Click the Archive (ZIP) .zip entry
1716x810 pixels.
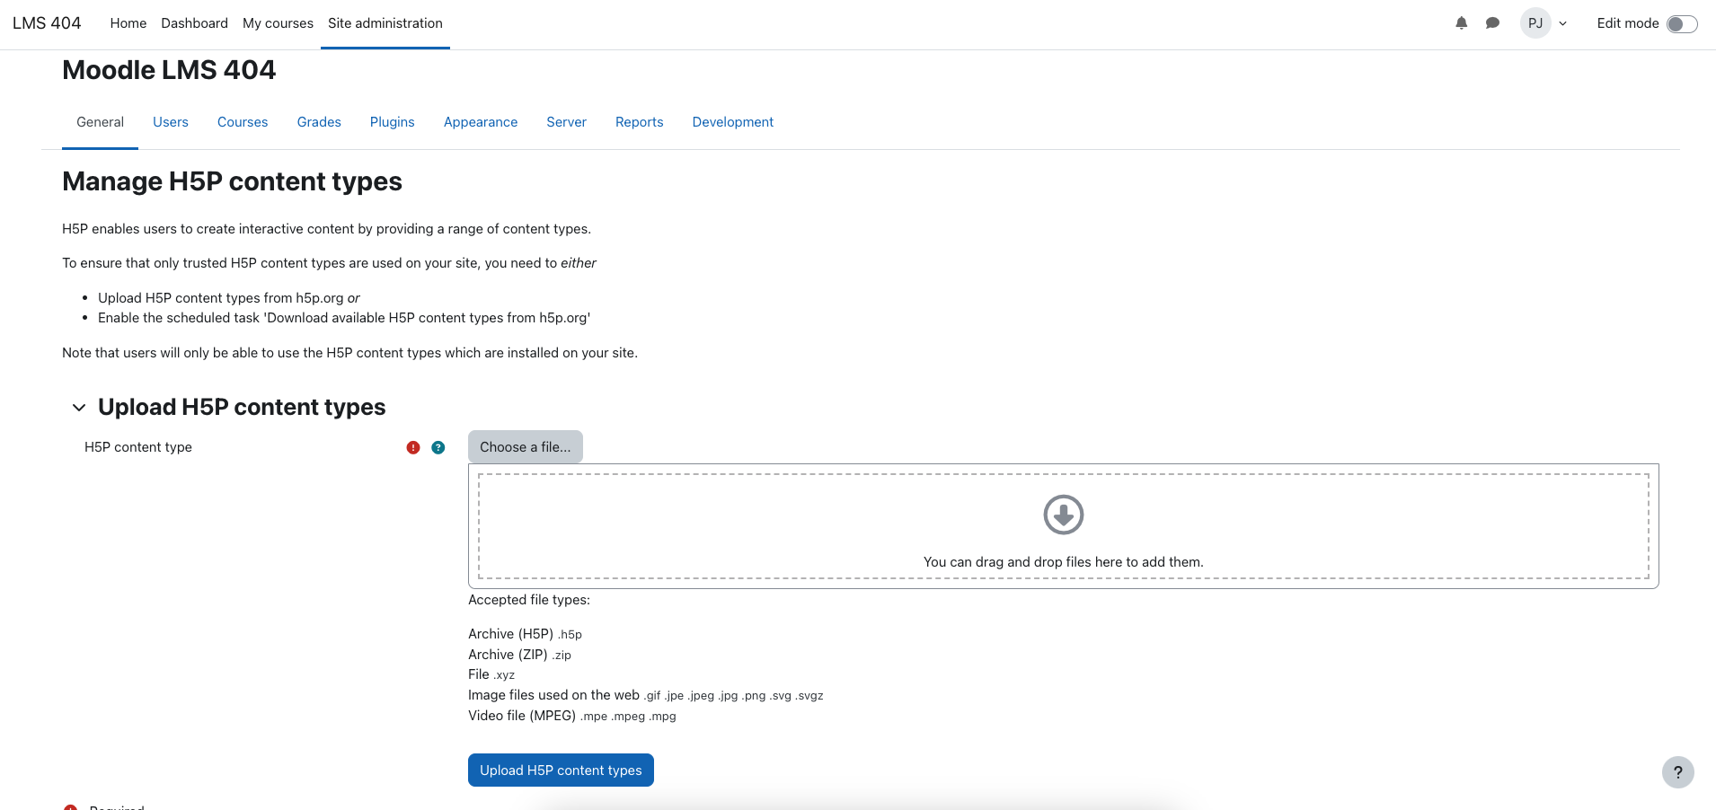click(x=519, y=655)
